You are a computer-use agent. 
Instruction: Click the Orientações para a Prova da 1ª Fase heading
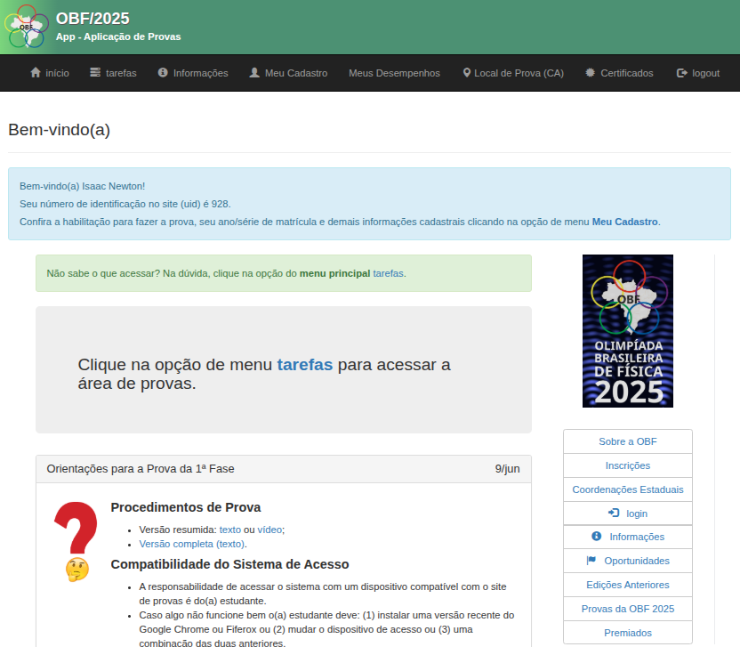click(x=141, y=469)
